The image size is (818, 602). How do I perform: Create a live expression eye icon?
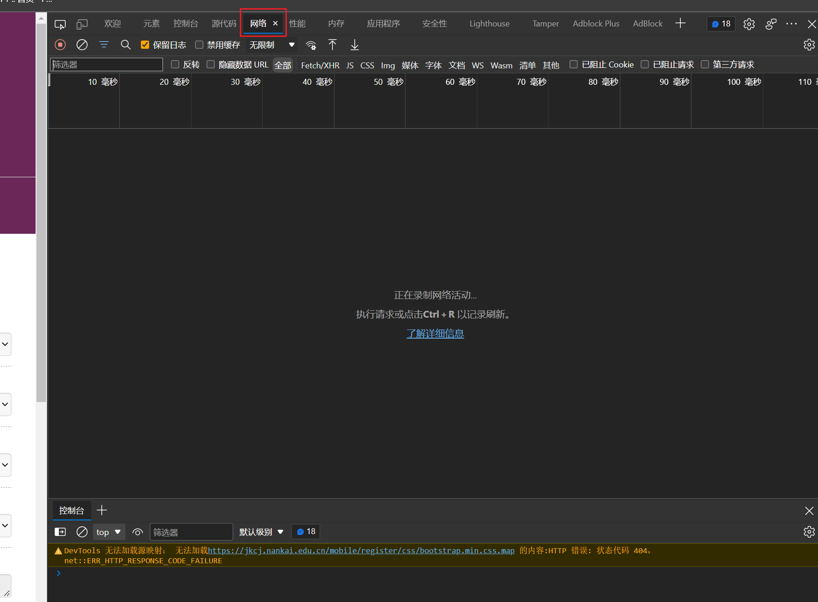click(138, 532)
